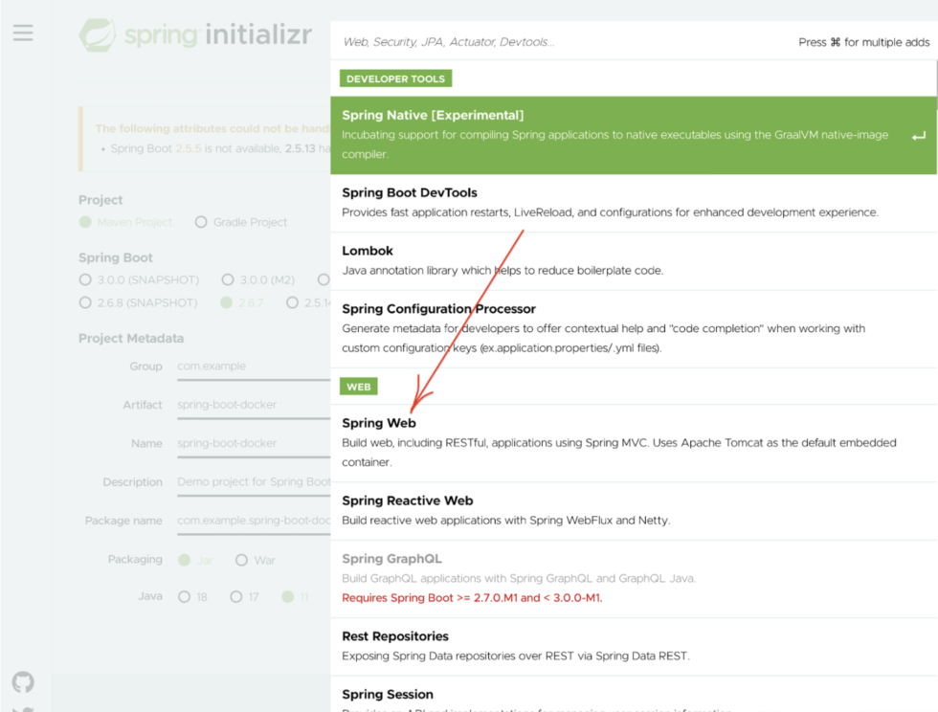Open the GitHub link at bottom left
Viewport: 938px width, 712px height.
coord(22,681)
